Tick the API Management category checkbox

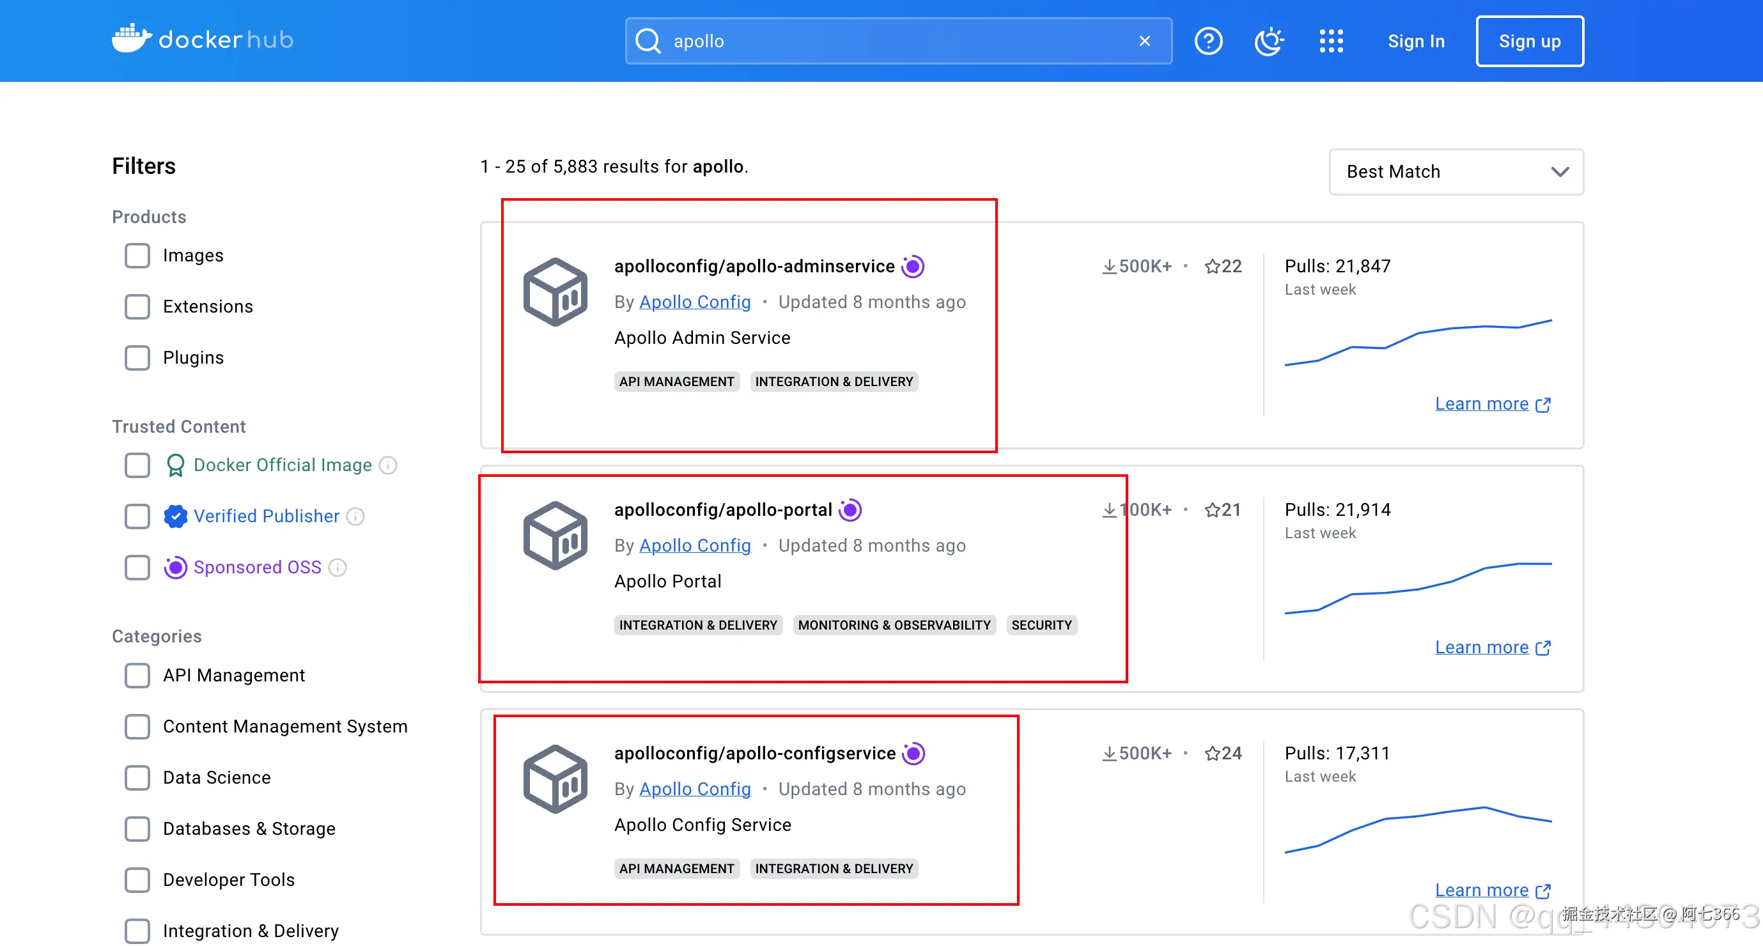point(137,676)
